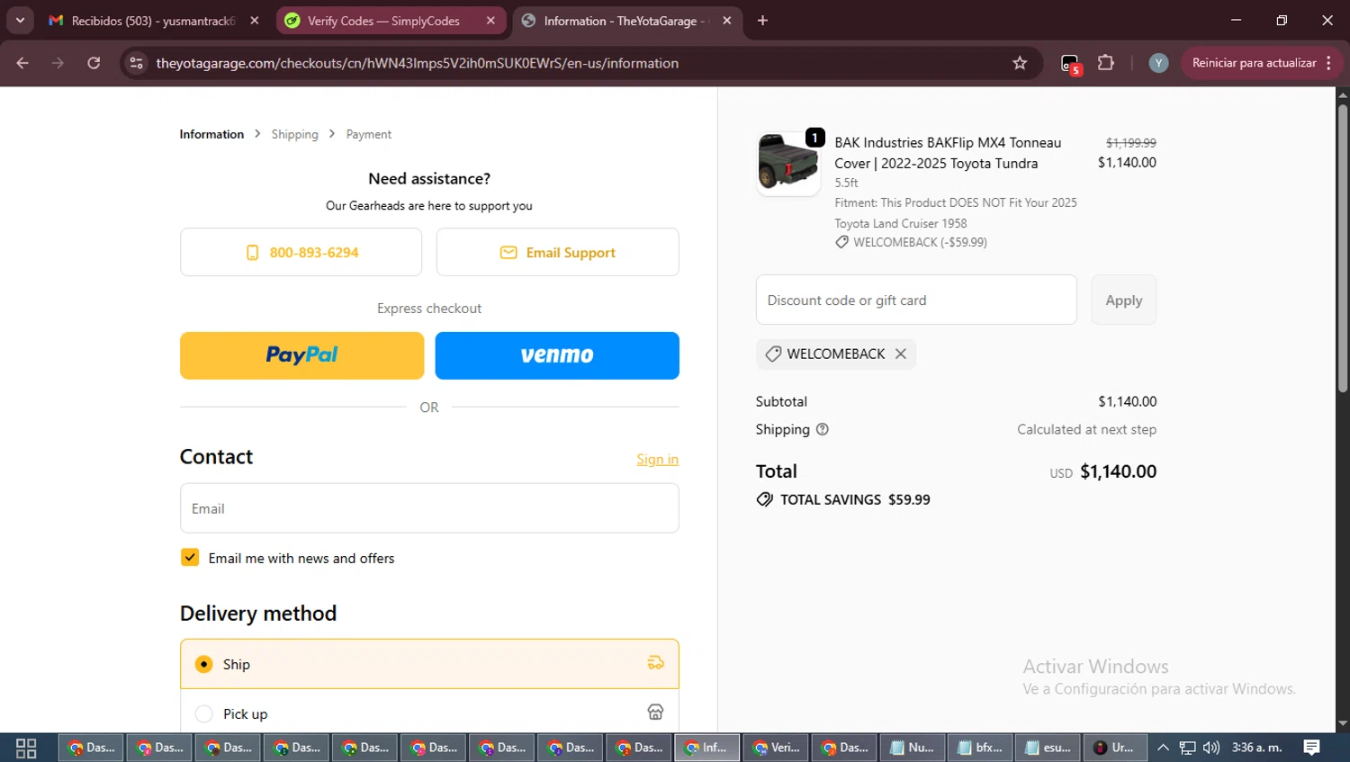Open the bfx... taskbar item
Viewport: 1350px width, 762px height.
coord(981,748)
